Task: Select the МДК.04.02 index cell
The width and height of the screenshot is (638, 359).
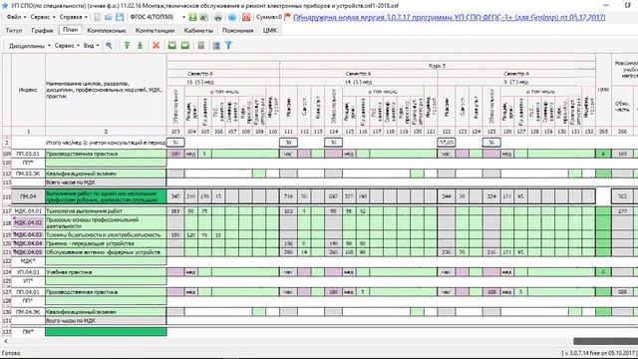Action: [28, 222]
